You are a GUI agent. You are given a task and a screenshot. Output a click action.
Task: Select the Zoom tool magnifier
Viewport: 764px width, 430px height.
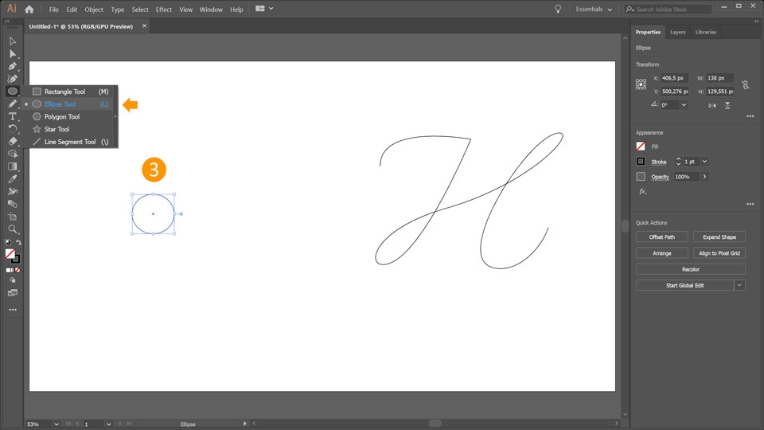(13, 229)
